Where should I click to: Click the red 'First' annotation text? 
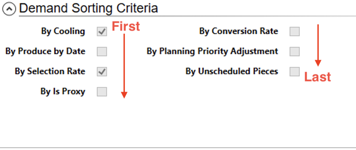tap(125, 26)
